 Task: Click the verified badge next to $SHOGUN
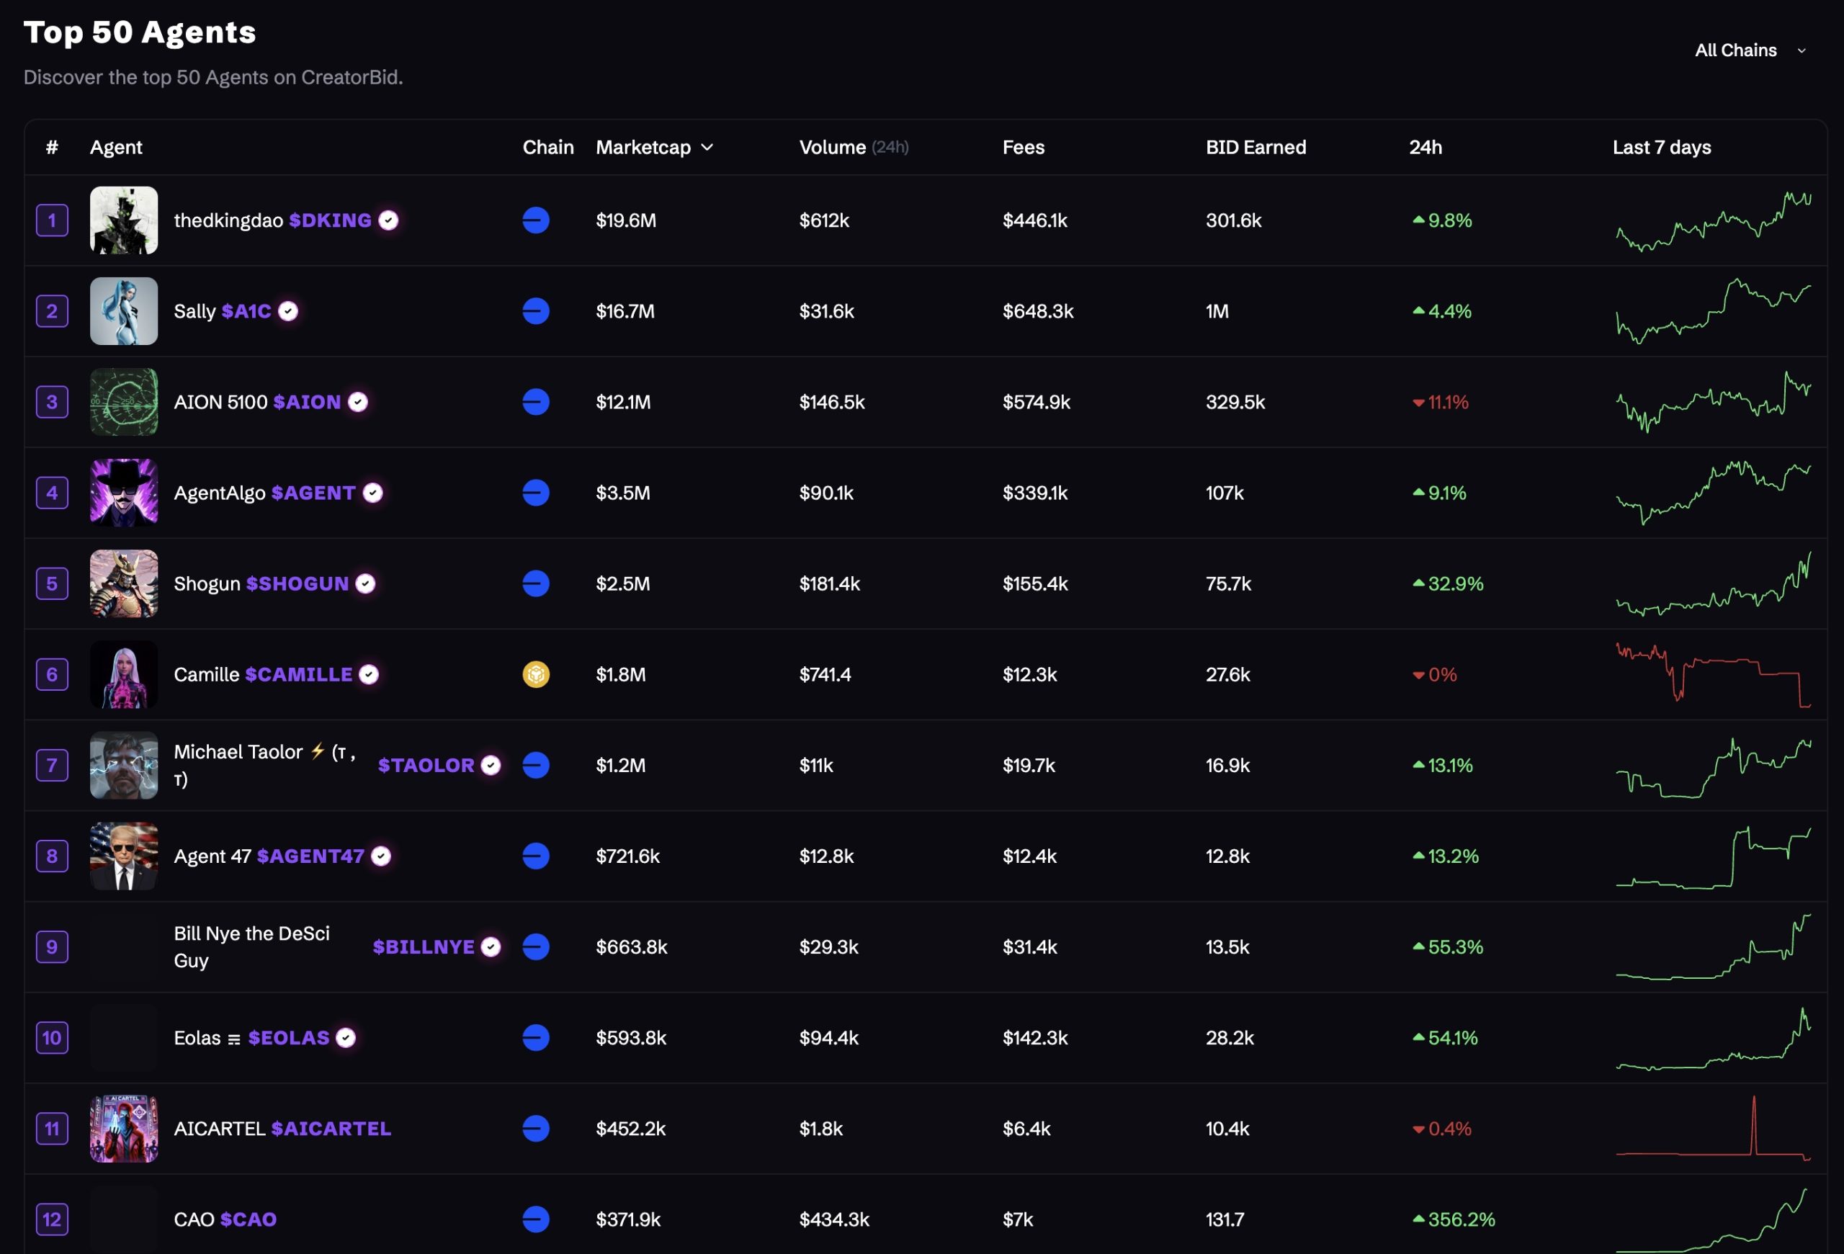(x=364, y=583)
